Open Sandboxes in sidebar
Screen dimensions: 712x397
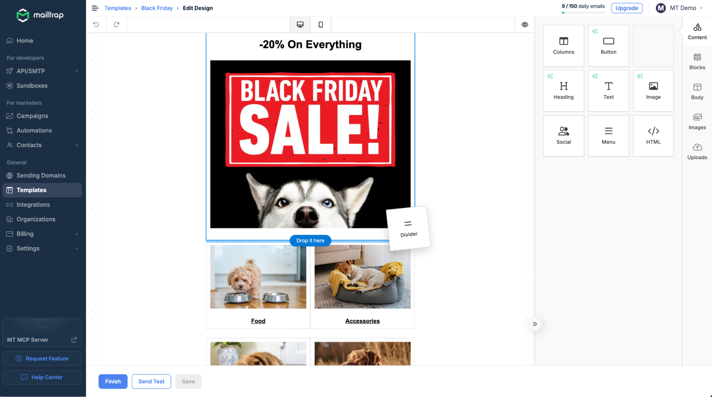coord(42,86)
